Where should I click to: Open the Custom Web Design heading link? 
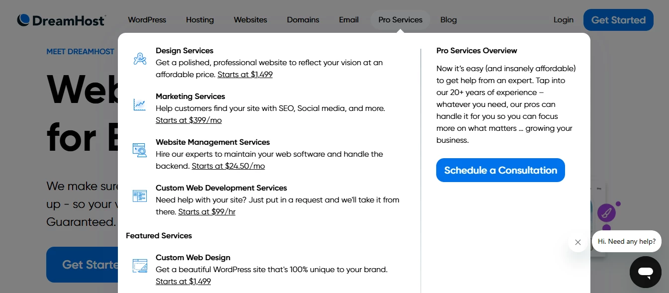pyautogui.click(x=193, y=258)
